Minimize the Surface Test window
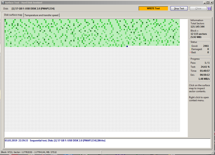The image size is (215, 155). pyautogui.click(x=205, y=2)
